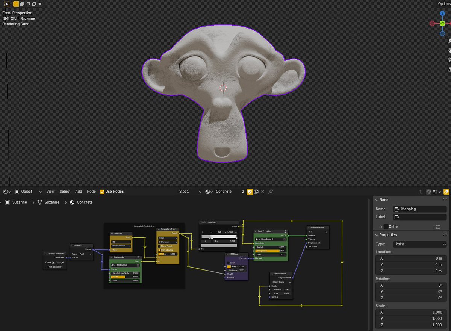Click the Suzanne mesh data breadcrumb icon
451x331 pixels.
point(39,202)
